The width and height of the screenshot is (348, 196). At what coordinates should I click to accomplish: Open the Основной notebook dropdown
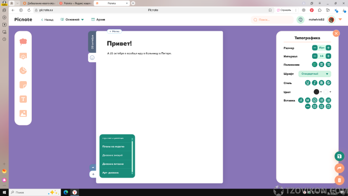click(73, 19)
